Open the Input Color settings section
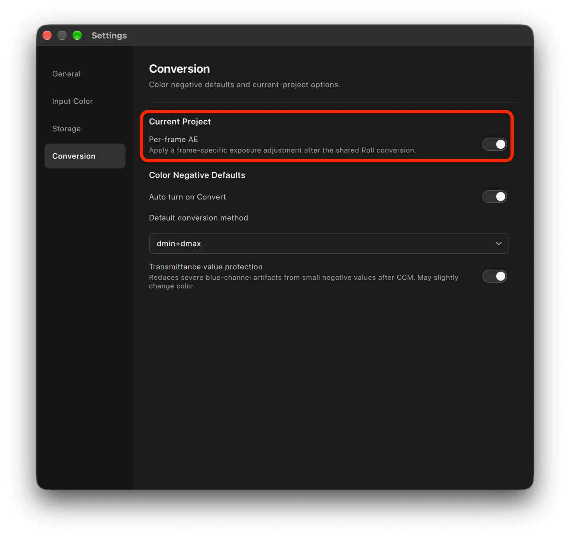Screen dimensions: 570x538 85,101
